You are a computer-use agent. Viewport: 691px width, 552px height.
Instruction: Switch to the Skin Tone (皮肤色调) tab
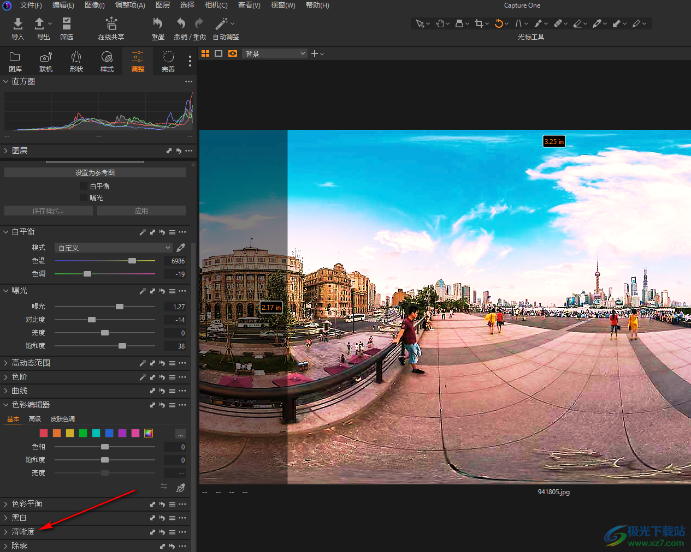tap(63, 419)
